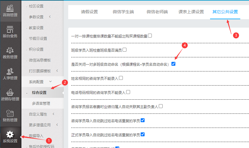This screenshot has width=249, height=148.
Task: Switch to 微信学生端 tab
Action: coord(123,12)
